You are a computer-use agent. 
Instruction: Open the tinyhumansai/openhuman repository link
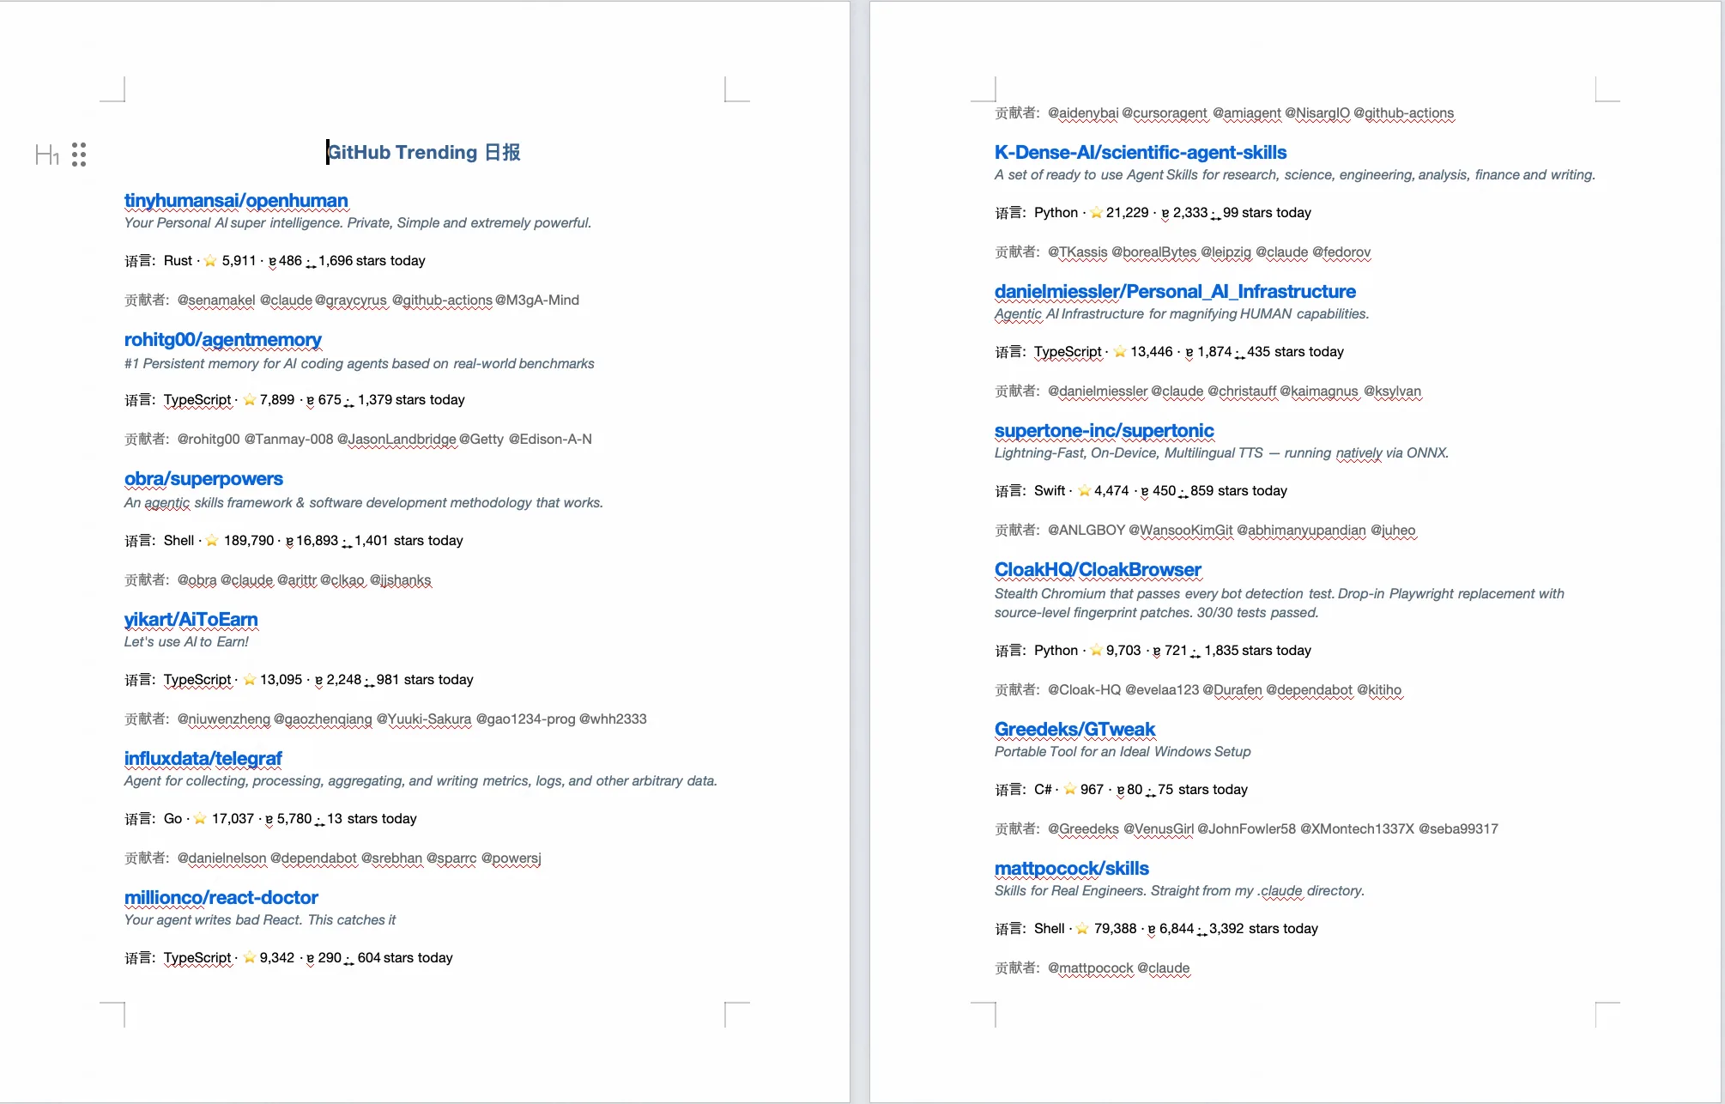236,200
